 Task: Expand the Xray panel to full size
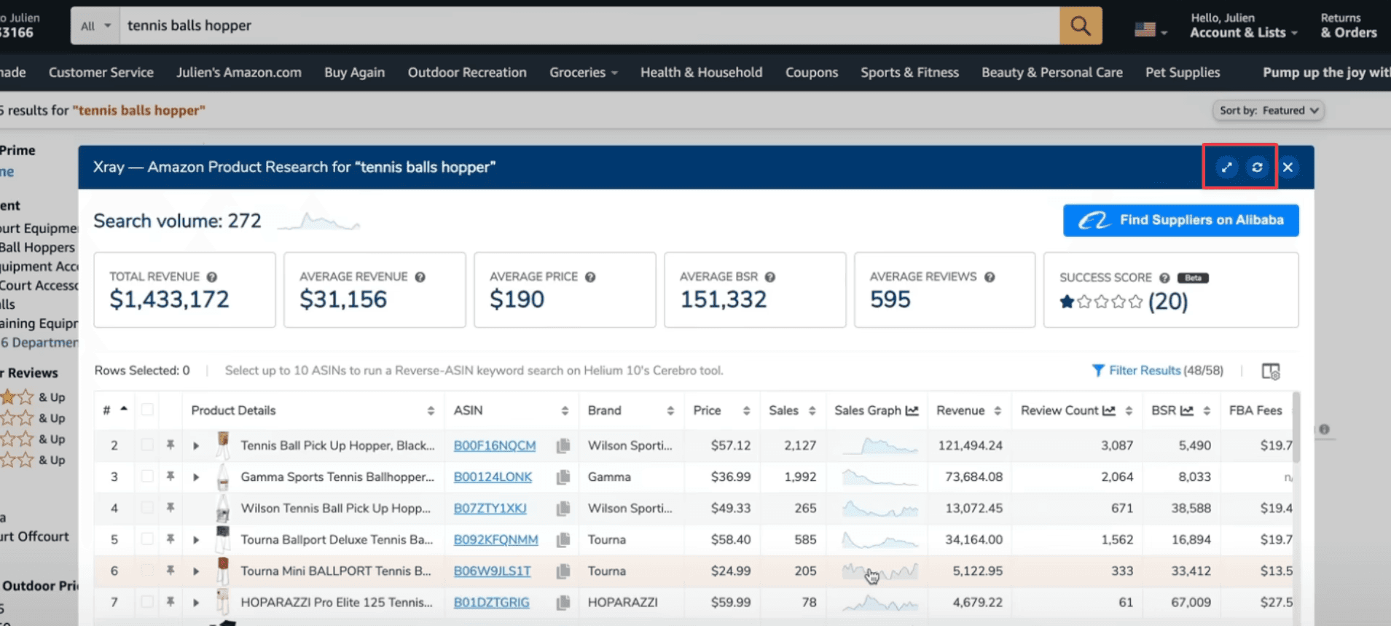pos(1227,168)
